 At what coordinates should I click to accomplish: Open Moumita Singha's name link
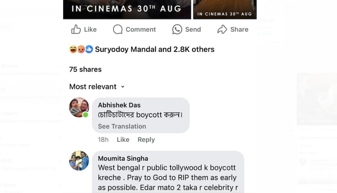pyautogui.click(x=123, y=158)
